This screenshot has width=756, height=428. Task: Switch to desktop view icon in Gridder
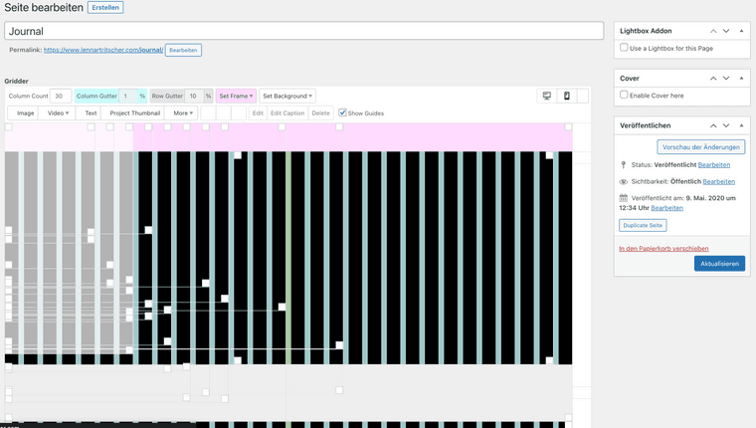(546, 97)
